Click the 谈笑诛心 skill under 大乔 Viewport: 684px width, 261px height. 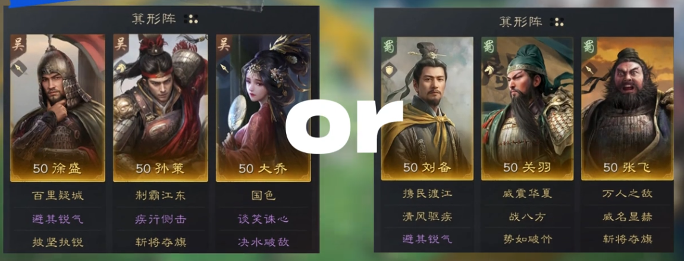[x=263, y=219]
